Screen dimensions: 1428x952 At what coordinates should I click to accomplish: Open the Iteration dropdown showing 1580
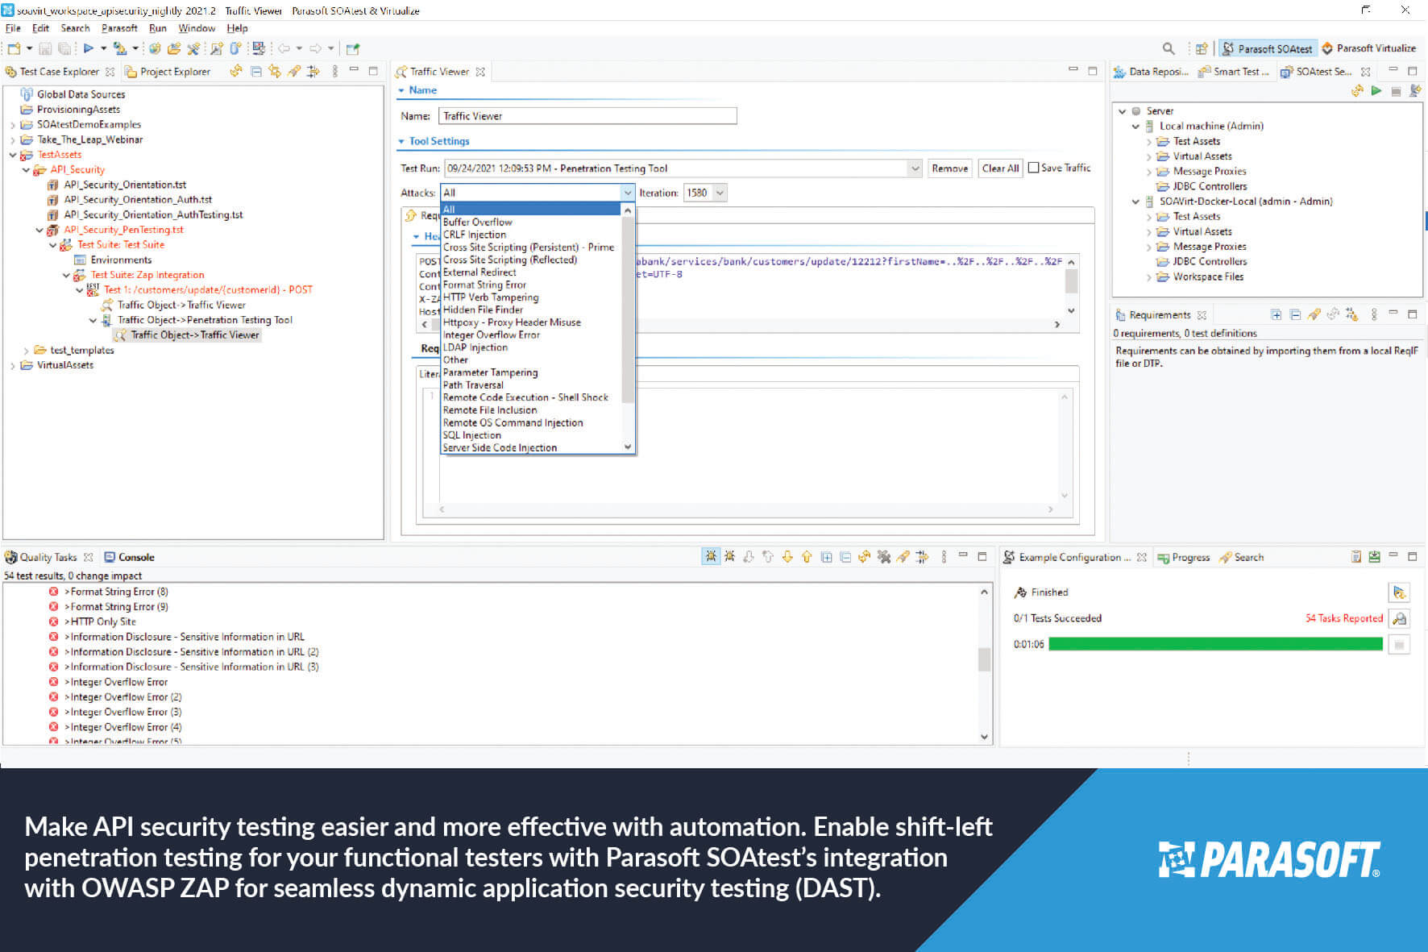pyautogui.click(x=720, y=193)
